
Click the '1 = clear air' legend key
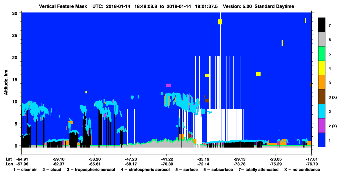point(25,170)
